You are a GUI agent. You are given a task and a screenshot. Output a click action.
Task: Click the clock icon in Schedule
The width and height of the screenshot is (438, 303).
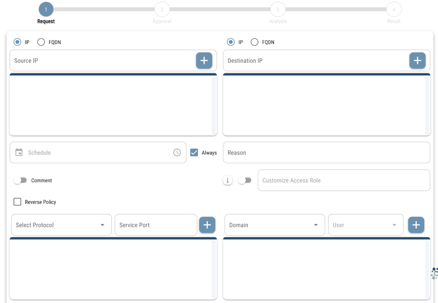(x=177, y=152)
